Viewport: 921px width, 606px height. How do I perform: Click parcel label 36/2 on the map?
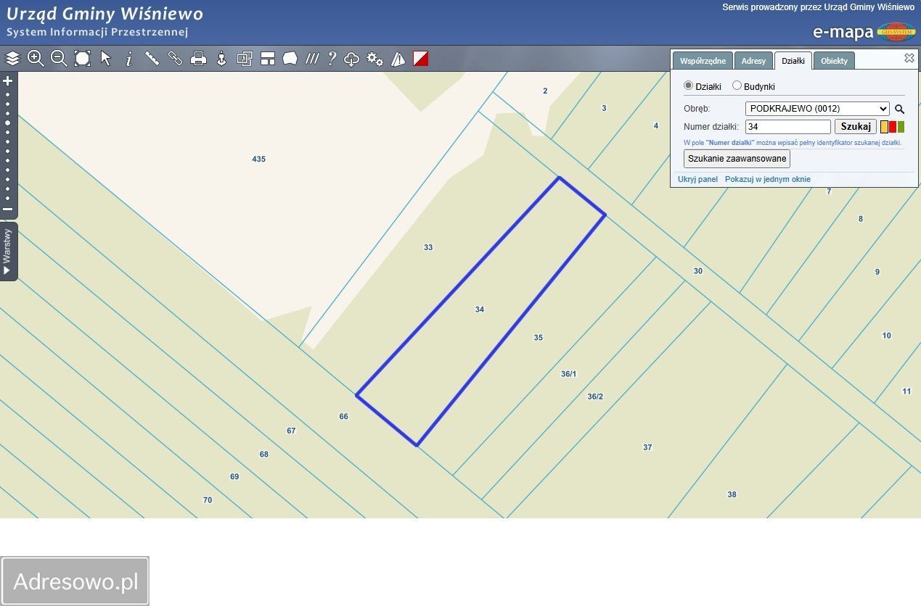[595, 397]
